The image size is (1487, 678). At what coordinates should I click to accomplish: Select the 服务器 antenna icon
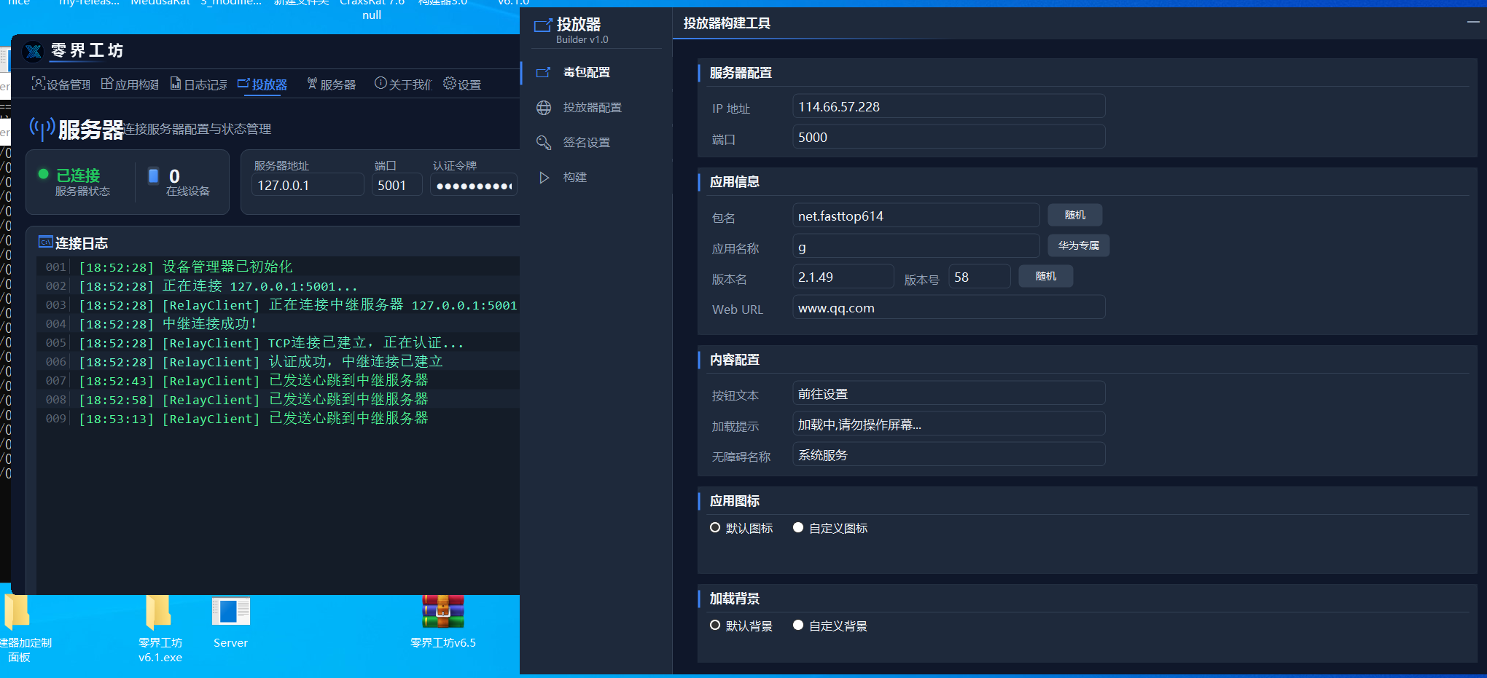(312, 84)
